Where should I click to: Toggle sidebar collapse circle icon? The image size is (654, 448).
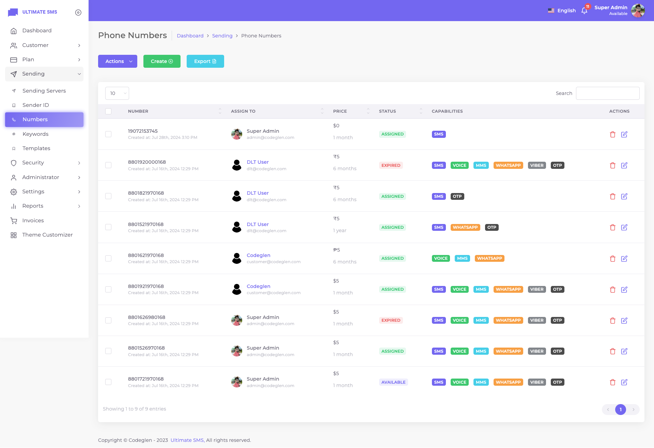pos(78,13)
